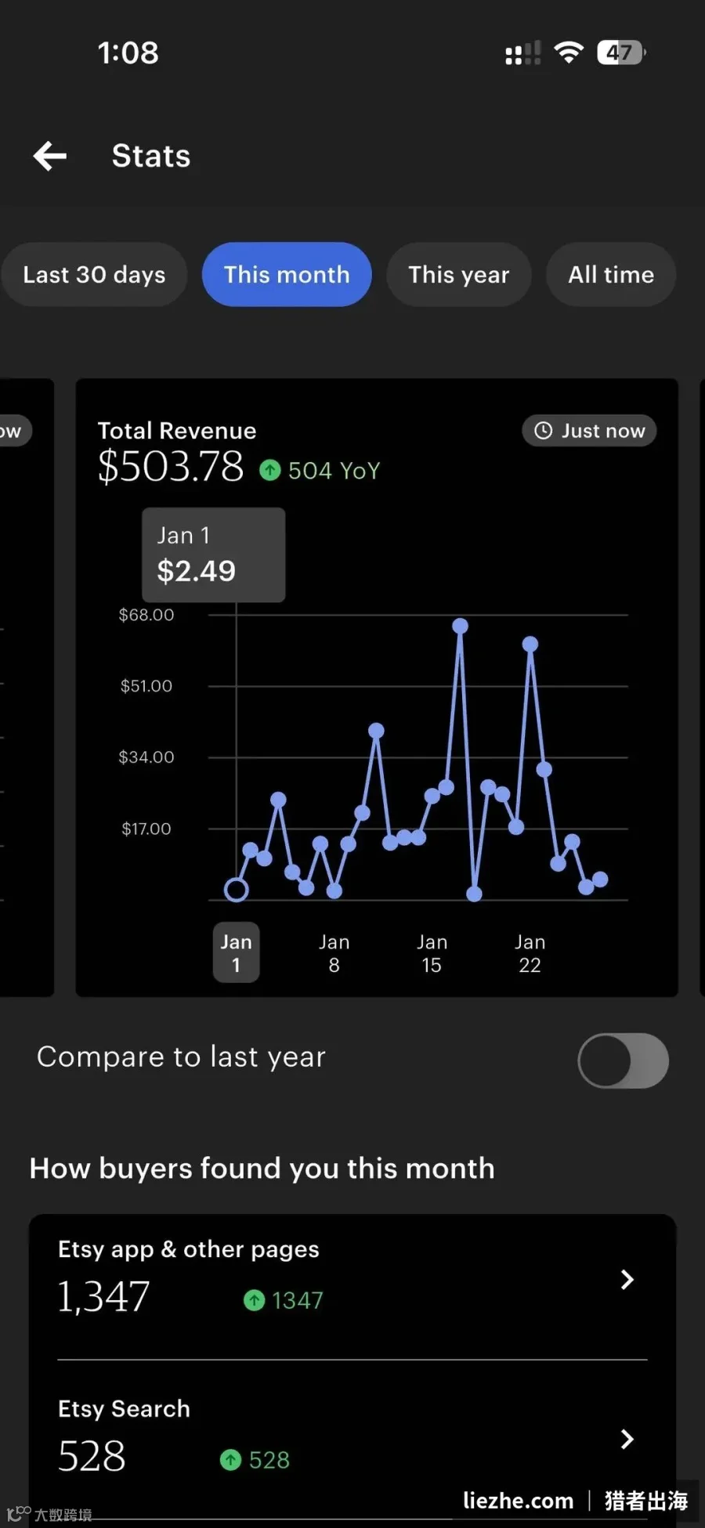Select the Last 30 days filter
This screenshot has height=1528, width=705.
pos(94,274)
